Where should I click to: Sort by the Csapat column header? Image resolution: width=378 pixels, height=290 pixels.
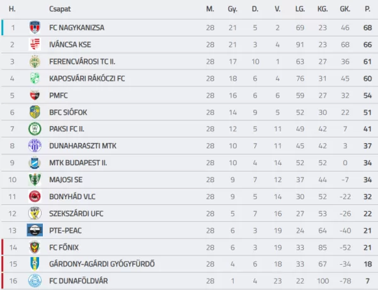pyautogui.click(x=60, y=9)
